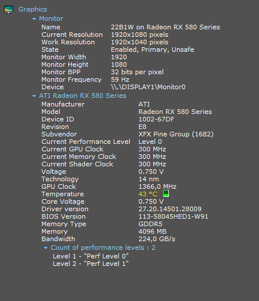This screenshot has width=259, height=301.
Task: Select the ATI Radeon RX 580 Series heading
Action: tap(83, 96)
